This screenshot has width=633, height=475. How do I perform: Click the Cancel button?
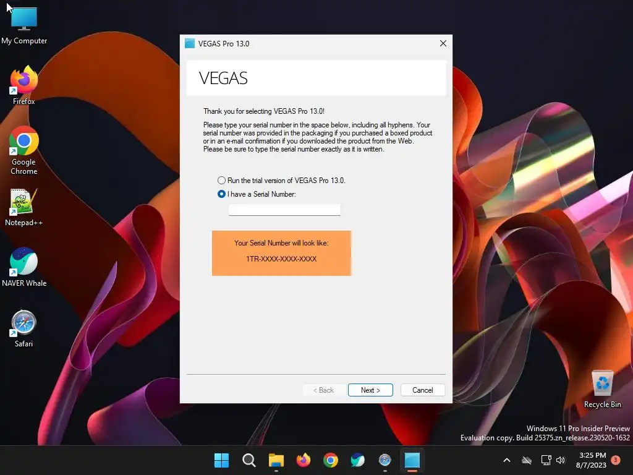click(423, 390)
